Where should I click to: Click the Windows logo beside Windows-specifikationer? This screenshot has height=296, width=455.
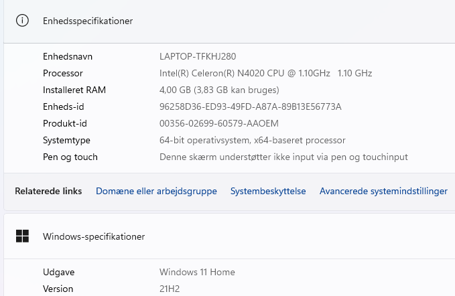click(22, 236)
